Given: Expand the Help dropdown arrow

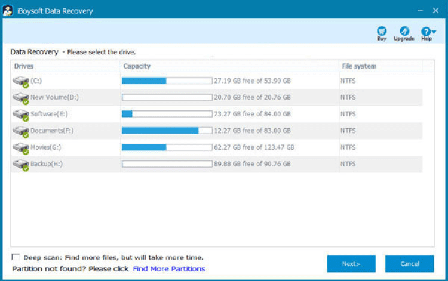Looking at the screenshot, I should [x=434, y=32].
